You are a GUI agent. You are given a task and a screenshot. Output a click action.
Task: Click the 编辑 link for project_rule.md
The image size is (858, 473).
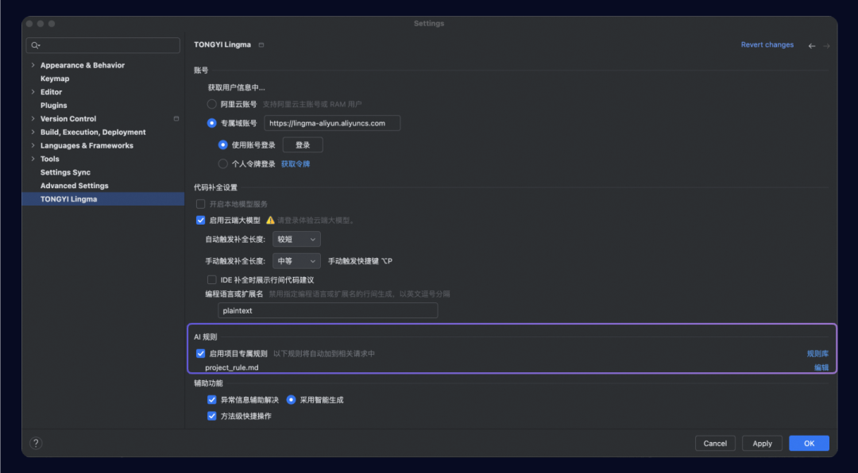[821, 367]
